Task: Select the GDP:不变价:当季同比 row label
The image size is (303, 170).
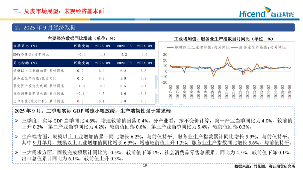Action: click(x=31, y=54)
